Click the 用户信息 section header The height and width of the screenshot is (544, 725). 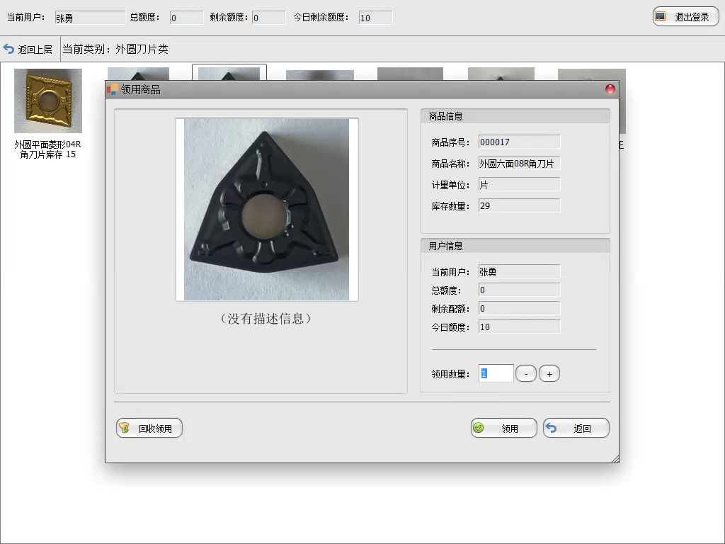515,246
